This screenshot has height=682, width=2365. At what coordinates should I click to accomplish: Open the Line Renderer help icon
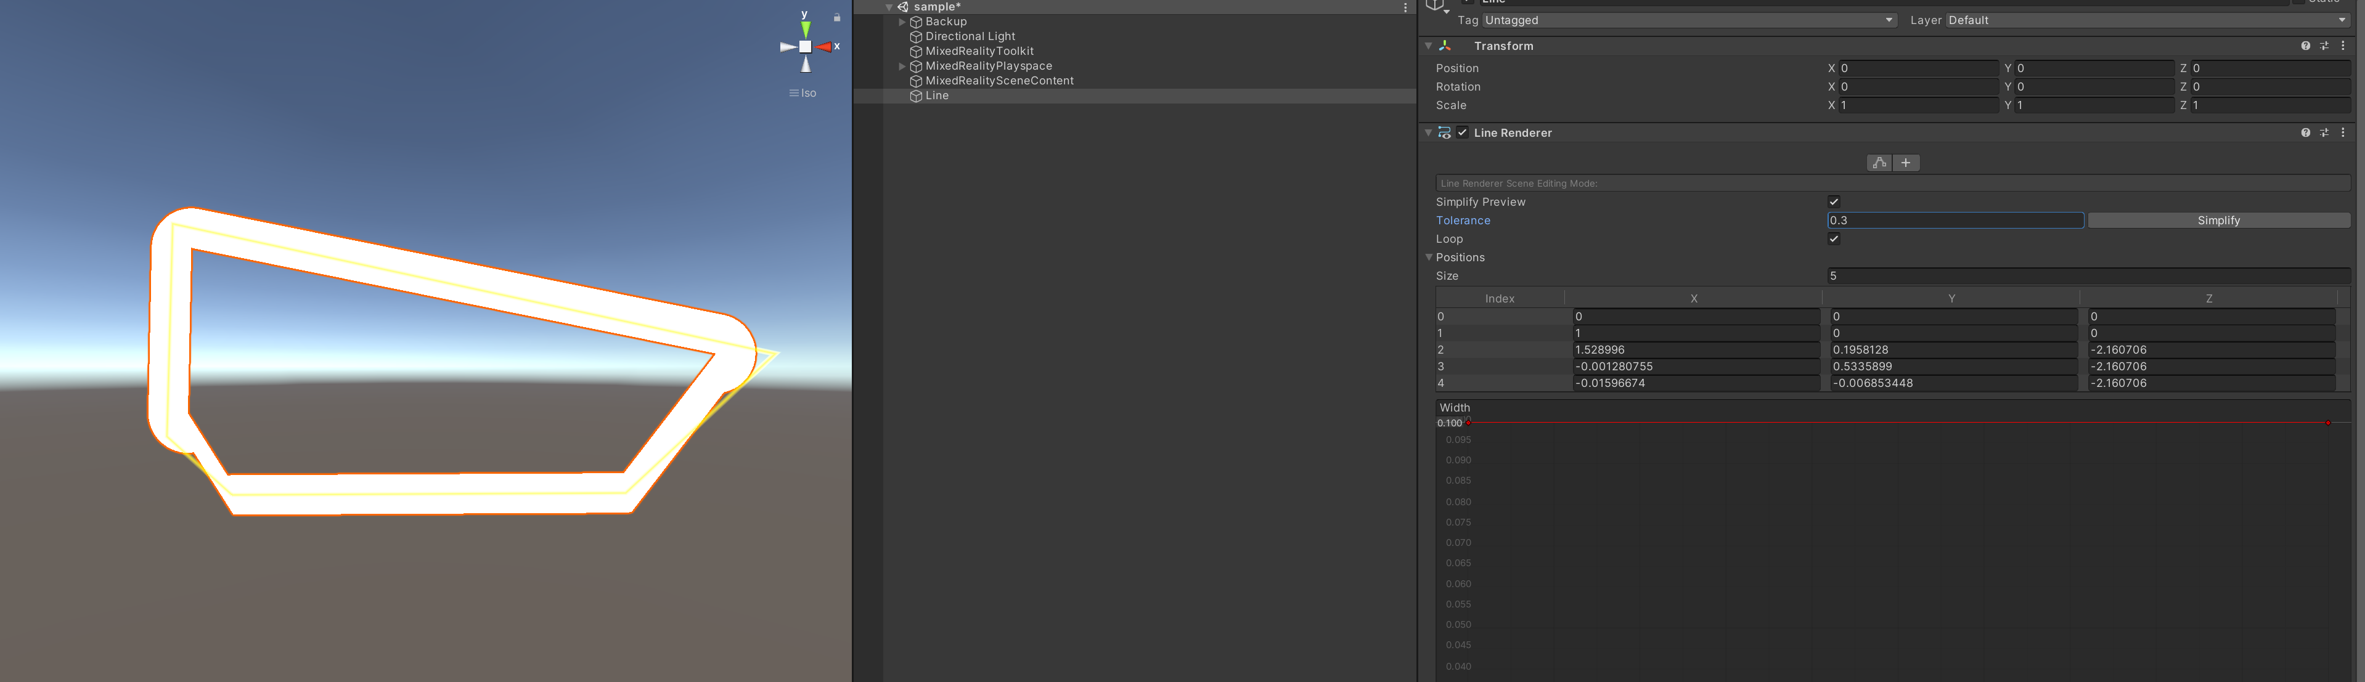(2305, 132)
